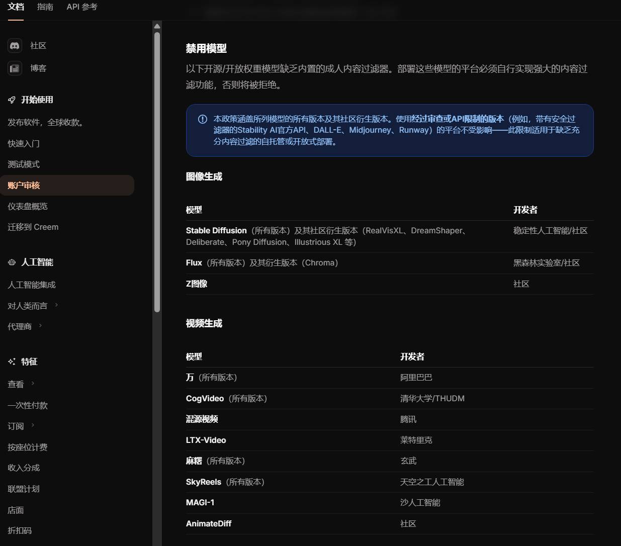Expand the 订阅 chevron
The width and height of the screenshot is (621, 546).
(33, 425)
